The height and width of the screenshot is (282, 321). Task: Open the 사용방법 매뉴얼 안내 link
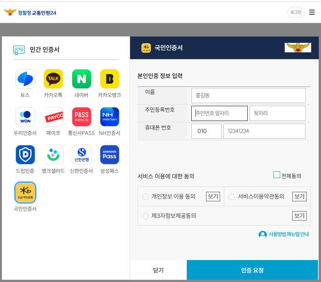(288, 234)
